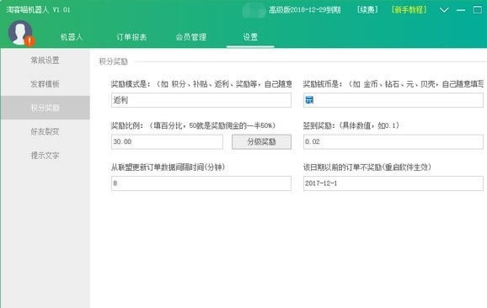
Task: Minimize the window with the dash icon
Action: click(x=461, y=10)
